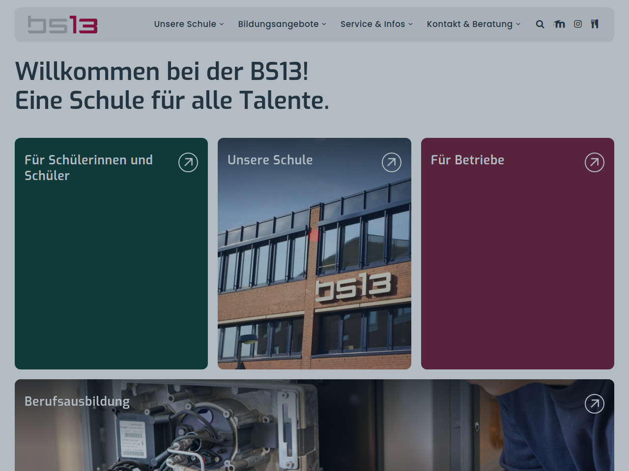Open the cafeteria fork-and-knife icon
This screenshot has height=471, width=629.
[595, 24]
